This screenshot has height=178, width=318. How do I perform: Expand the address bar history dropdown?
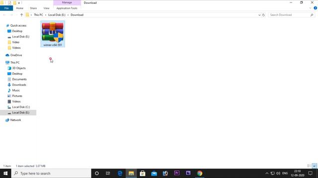259,15
